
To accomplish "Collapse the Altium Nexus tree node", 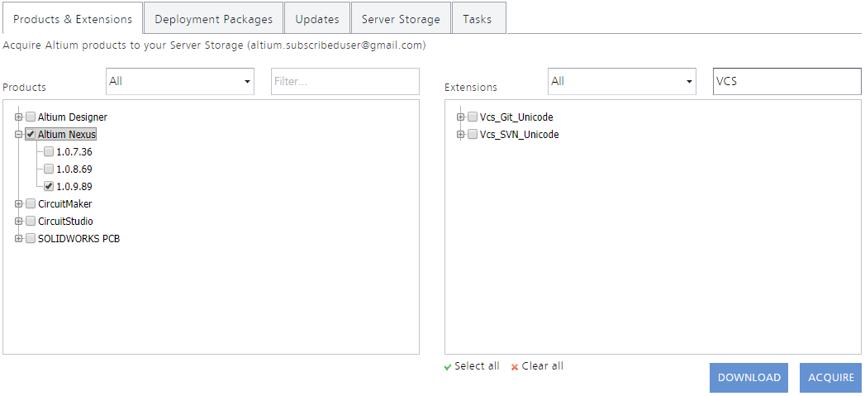I will pyautogui.click(x=19, y=135).
